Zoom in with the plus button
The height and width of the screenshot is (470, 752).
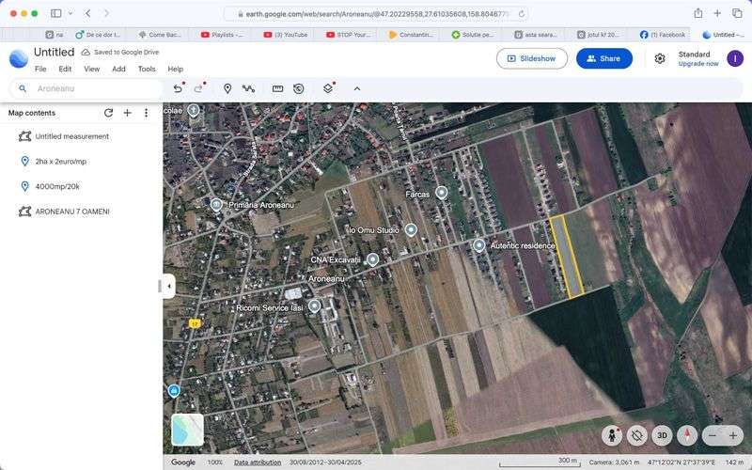pos(733,435)
